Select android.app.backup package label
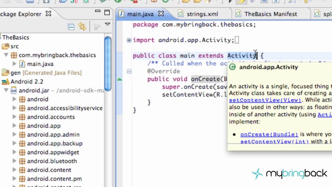The width and height of the screenshot is (332, 187). point(55,143)
